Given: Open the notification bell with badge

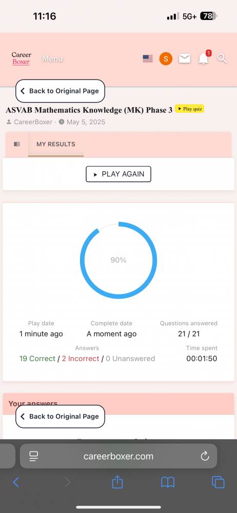Looking at the screenshot, I should [204, 58].
